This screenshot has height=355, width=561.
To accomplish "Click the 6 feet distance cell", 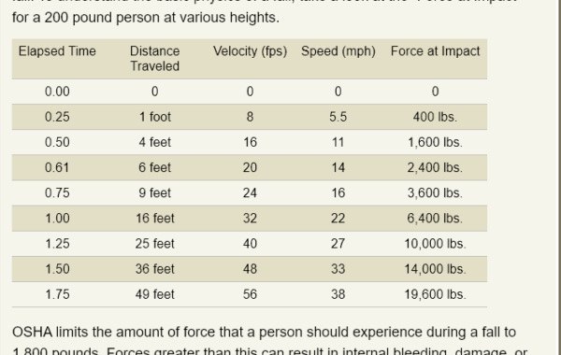I will [154, 167].
